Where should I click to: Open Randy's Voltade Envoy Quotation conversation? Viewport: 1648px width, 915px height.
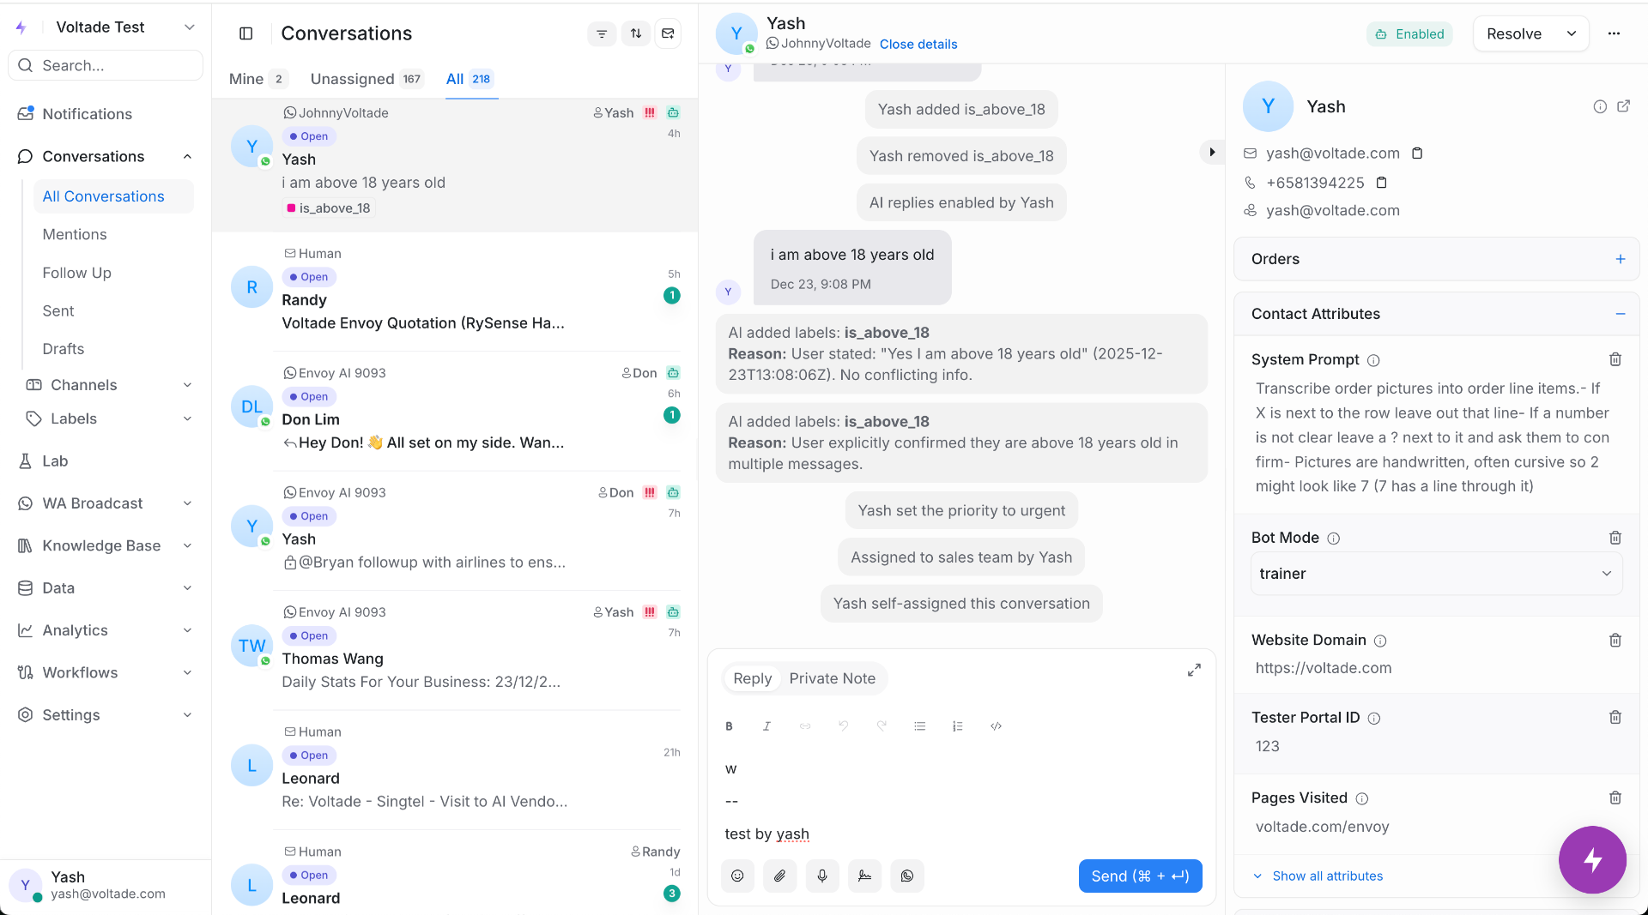point(455,290)
